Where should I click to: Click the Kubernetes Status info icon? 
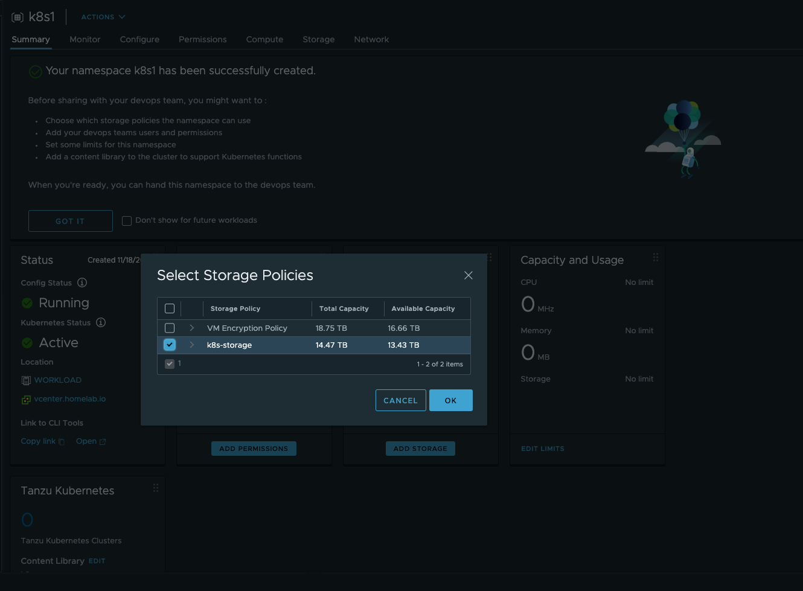(101, 322)
